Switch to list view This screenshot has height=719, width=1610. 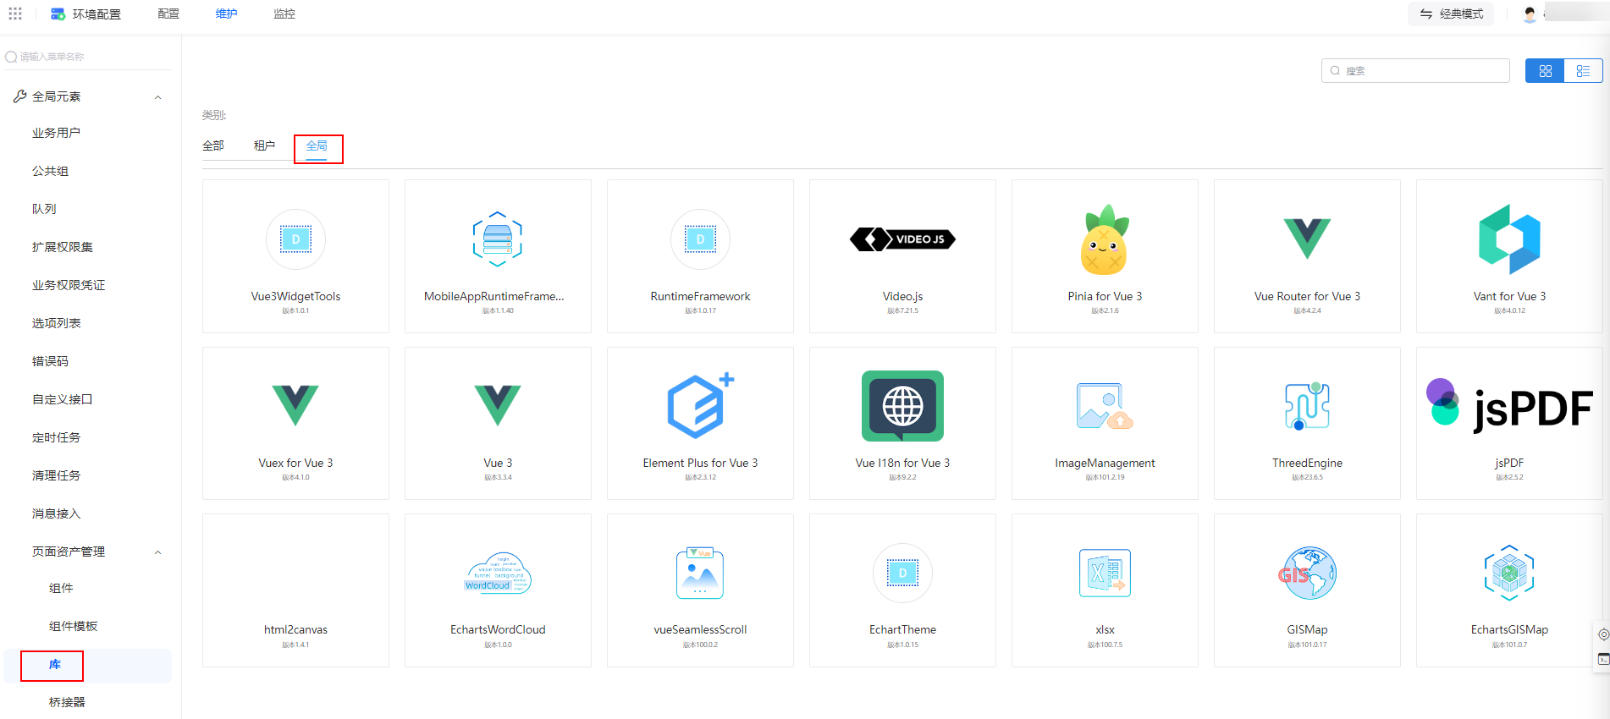[x=1583, y=71]
